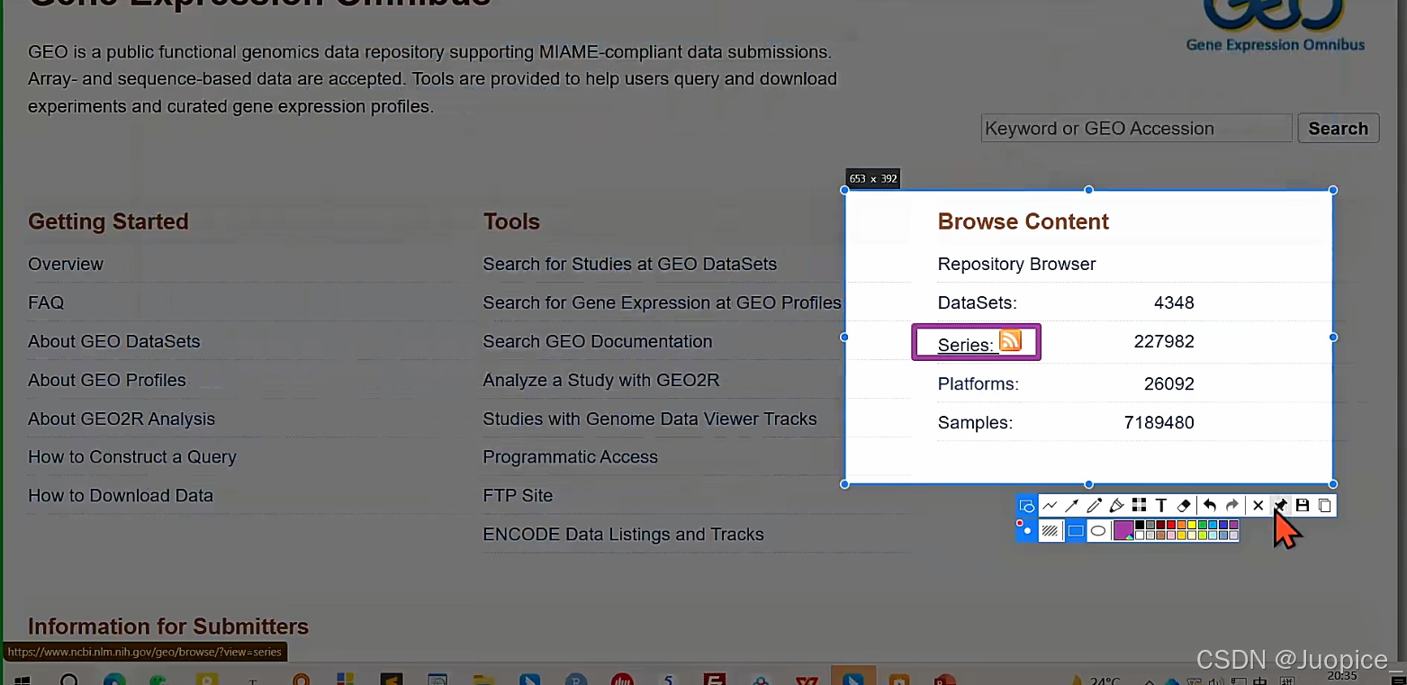Click the Samples count 7189480
1407x685 pixels.
click(x=1159, y=422)
